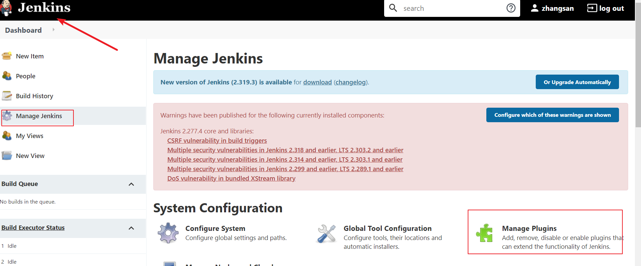Open the Build History sidebar entry
641x266 pixels.
click(x=35, y=96)
